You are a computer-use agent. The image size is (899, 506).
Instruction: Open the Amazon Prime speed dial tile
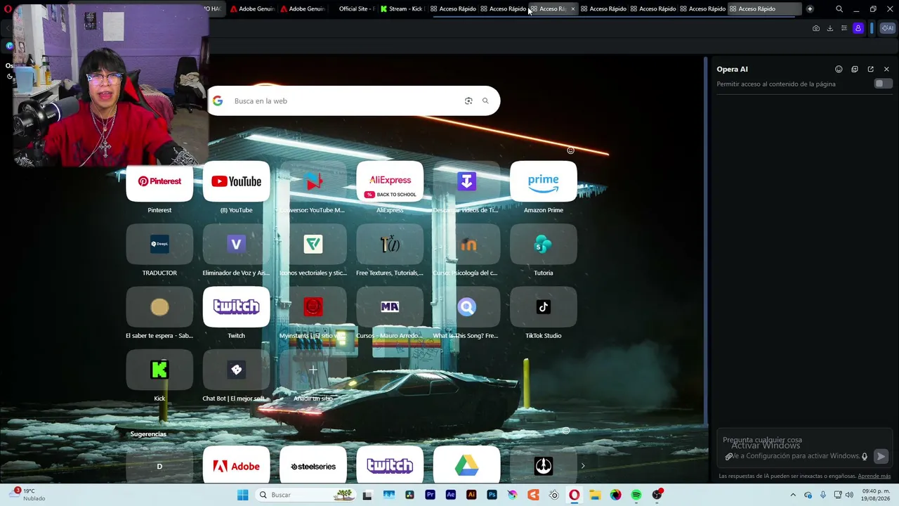pos(544,181)
